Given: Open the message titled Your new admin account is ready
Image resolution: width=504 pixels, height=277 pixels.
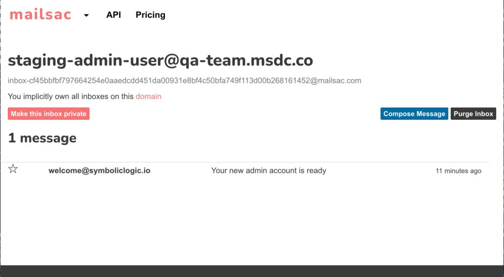Looking at the screenshot, I should (268, 170).
